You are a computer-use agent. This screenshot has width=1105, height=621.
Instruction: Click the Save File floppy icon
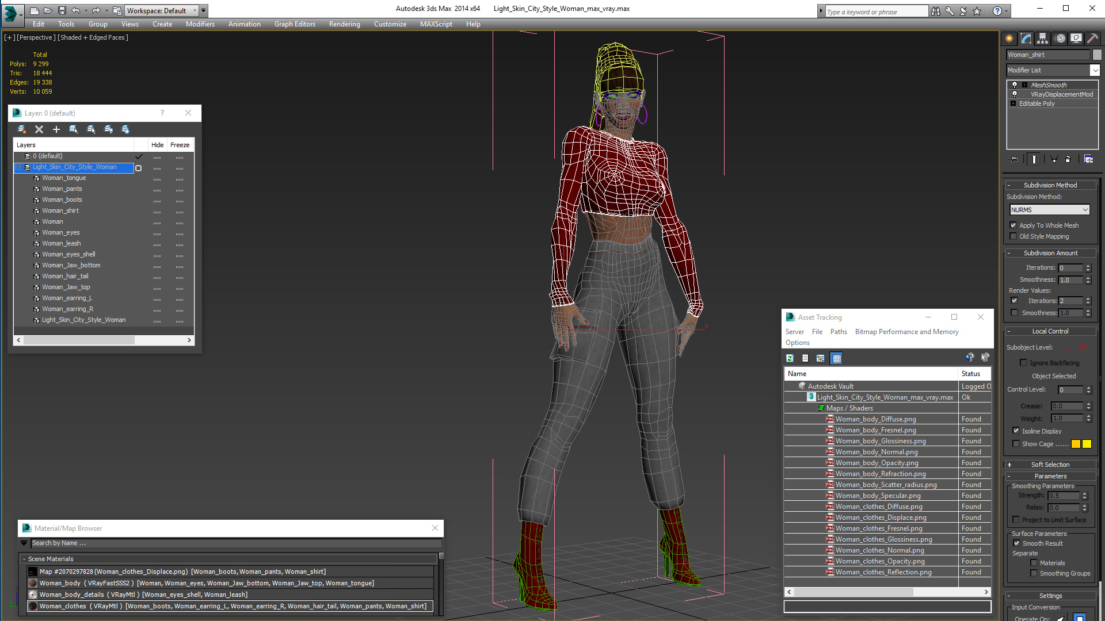pyautogui.click(x=62, y=10)
